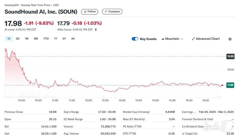Open chart settings gear icon
Viewport: 236px width, 135px height.
(230, 39)
